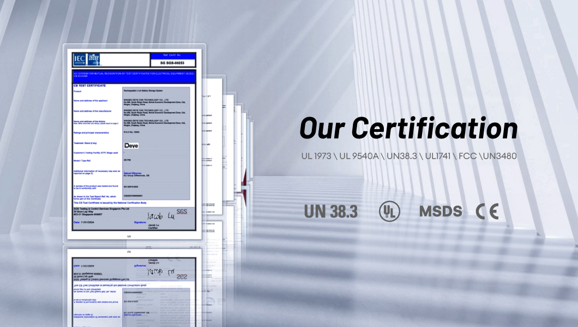Click the certification list text starting with UL 1973
This screenshot has height=327, width=578.
point(409,156)
